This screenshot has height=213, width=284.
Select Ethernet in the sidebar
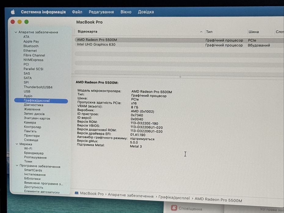[30, 51]
